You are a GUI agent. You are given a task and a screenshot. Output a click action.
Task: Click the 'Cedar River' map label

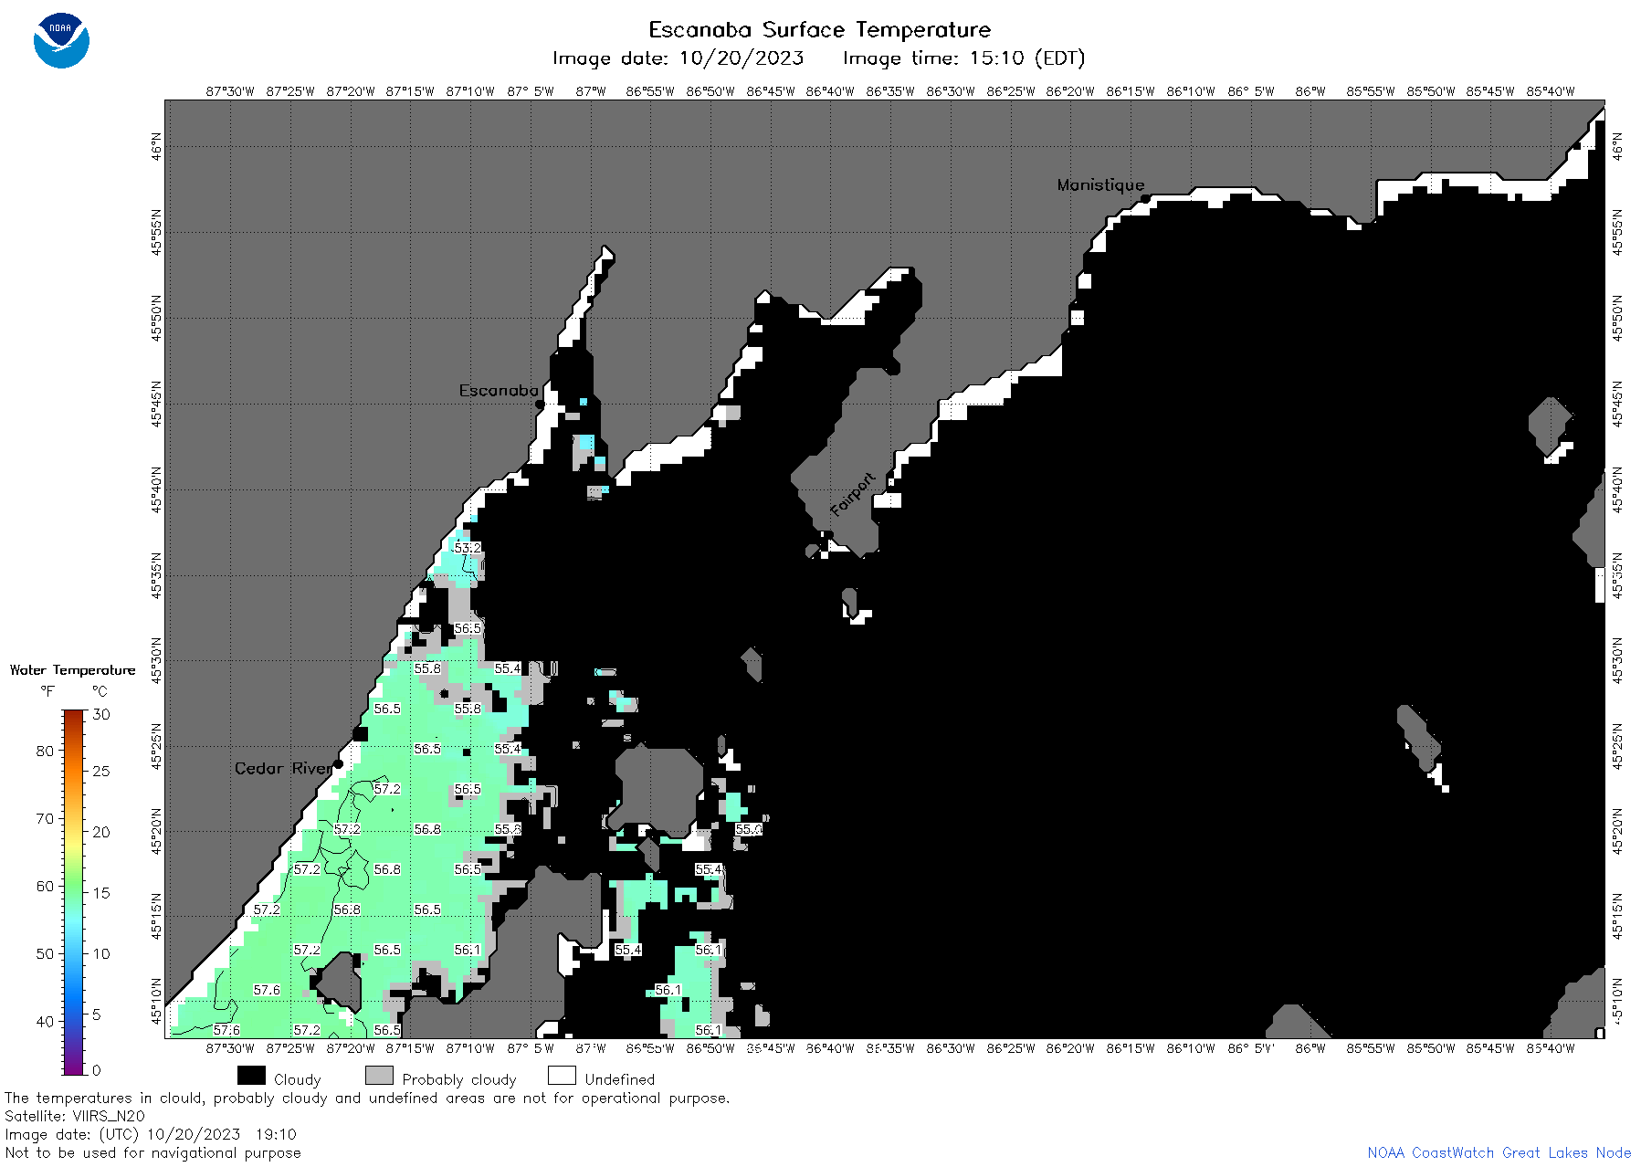[x=283, y=768]
